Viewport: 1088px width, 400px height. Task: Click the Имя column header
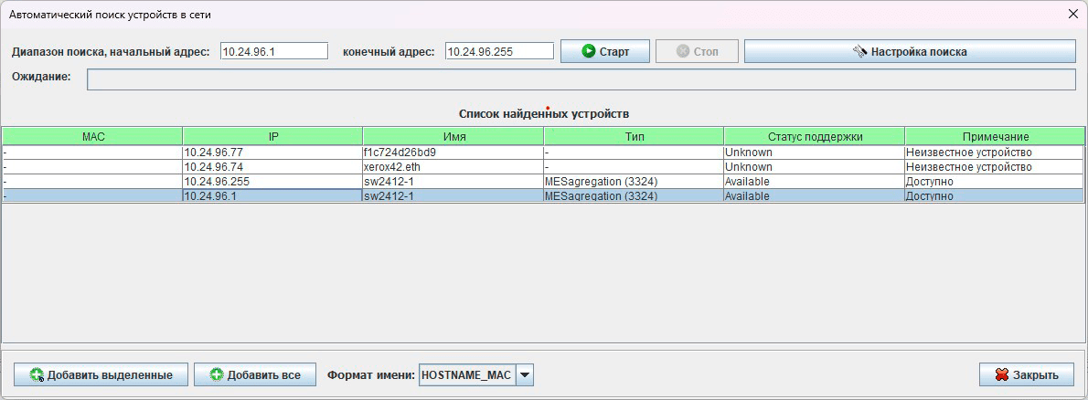pyautogui.click(x=454, y=136)
